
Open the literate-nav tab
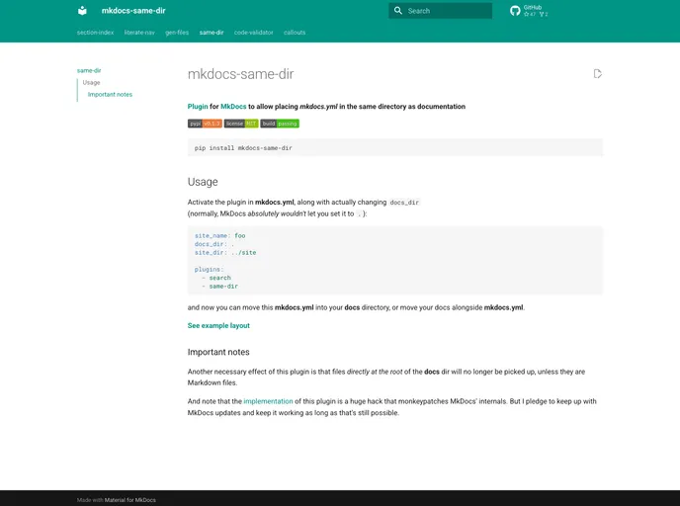(139, 33)
